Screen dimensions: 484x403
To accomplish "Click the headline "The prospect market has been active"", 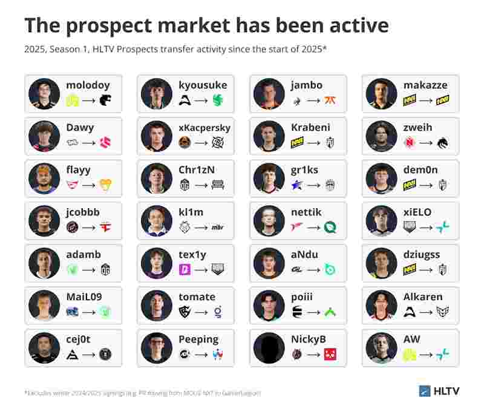I will [x=206, y=25].
